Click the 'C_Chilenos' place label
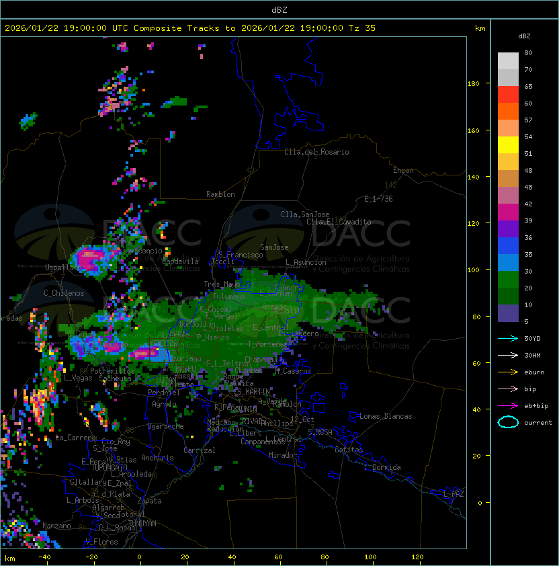Viewport: 559px width, 566px height. pos(64,293)
